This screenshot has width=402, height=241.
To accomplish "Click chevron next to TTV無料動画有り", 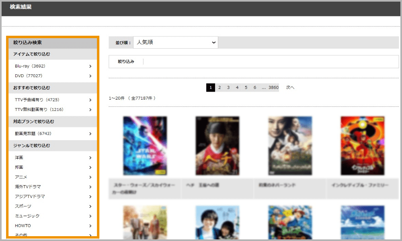I will click(x=90, y=110).
